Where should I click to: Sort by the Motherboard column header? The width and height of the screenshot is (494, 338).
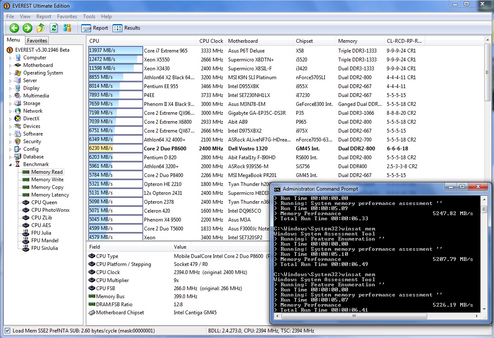coord(259,41)
